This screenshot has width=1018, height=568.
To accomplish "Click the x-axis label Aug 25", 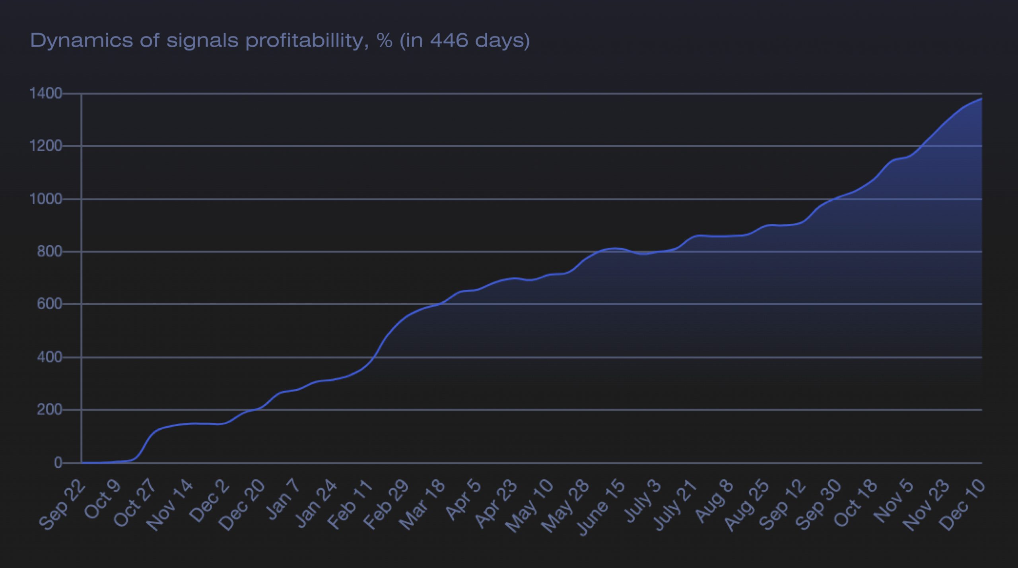I will point(747,505).
